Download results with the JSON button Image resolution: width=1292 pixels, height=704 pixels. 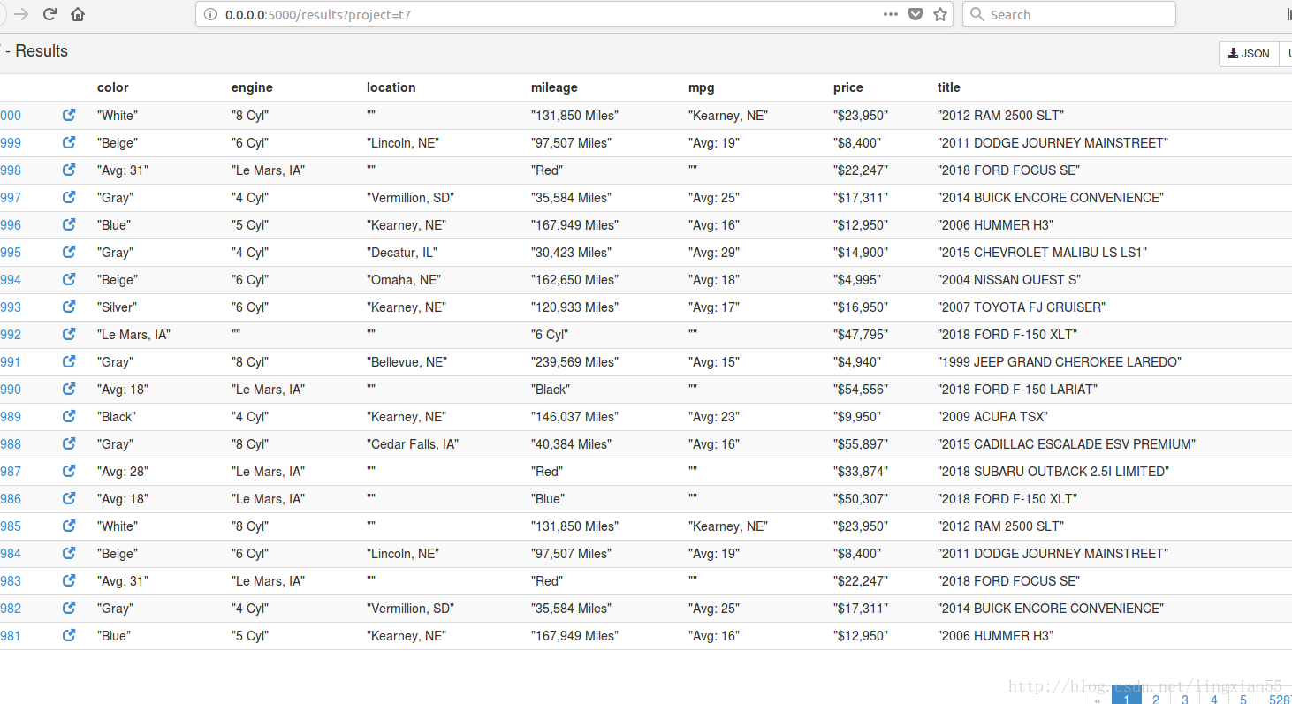click(1249, 53)
